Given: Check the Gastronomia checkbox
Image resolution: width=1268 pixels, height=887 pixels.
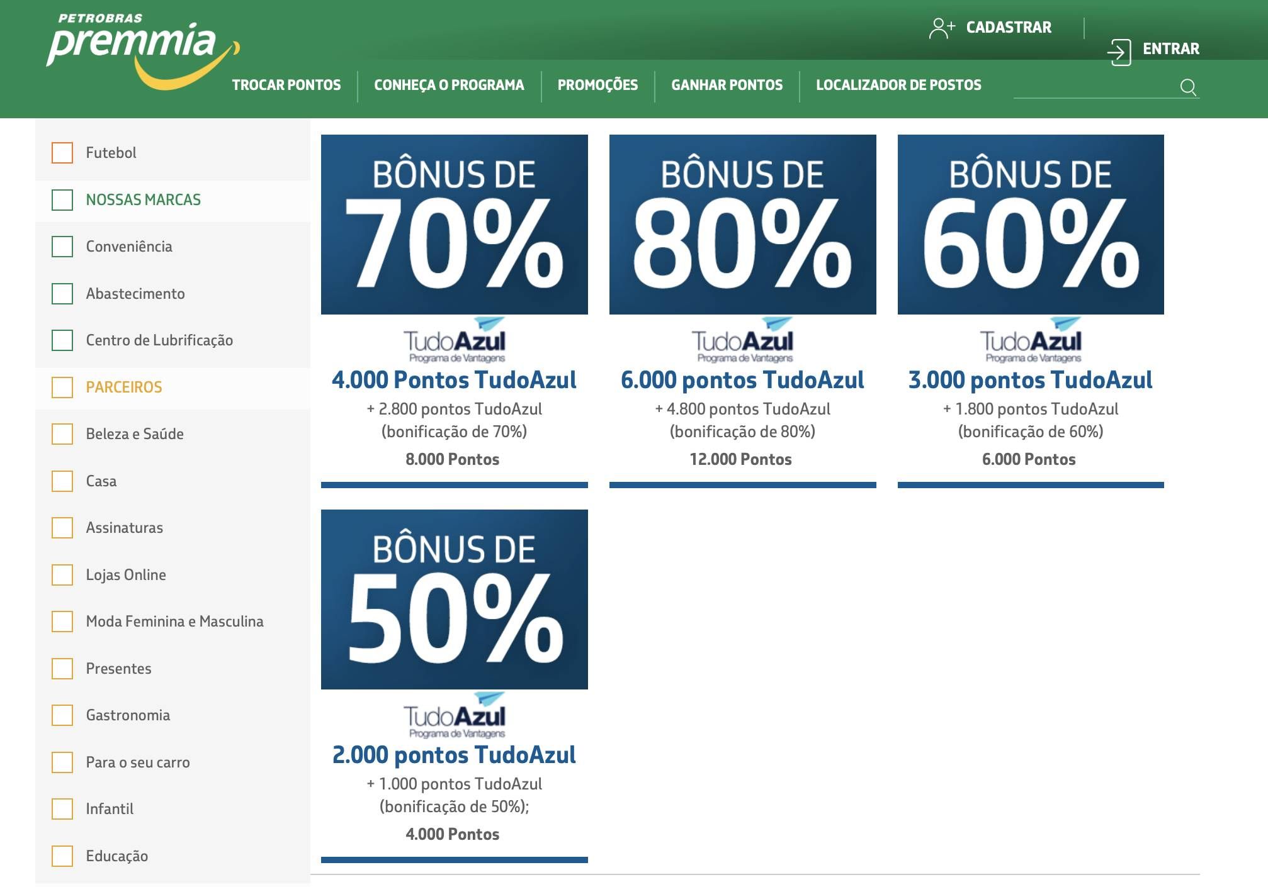Looking at the screenshot, I should 62,715.
